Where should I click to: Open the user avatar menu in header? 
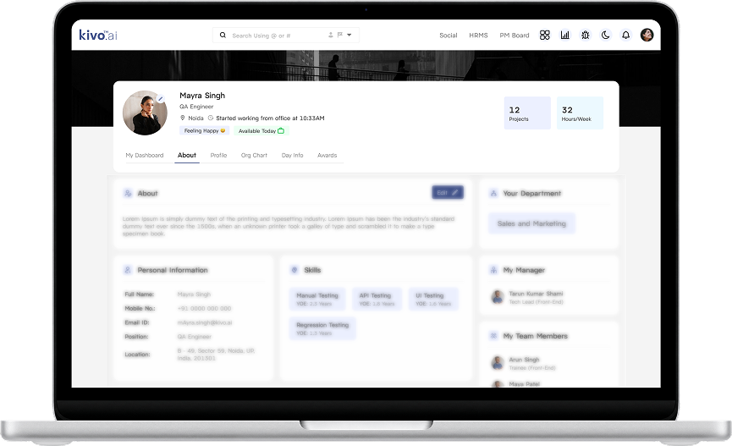coord(647,35)
